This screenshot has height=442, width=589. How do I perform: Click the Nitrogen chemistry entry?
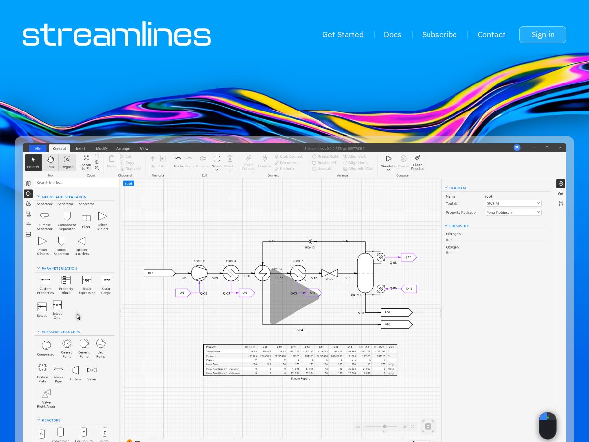(454, 234)
